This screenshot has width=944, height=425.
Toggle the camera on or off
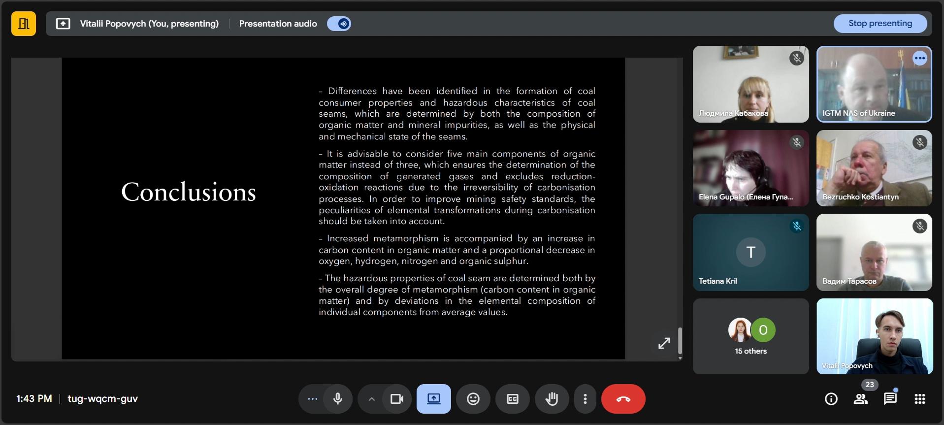tap(396, 399)
